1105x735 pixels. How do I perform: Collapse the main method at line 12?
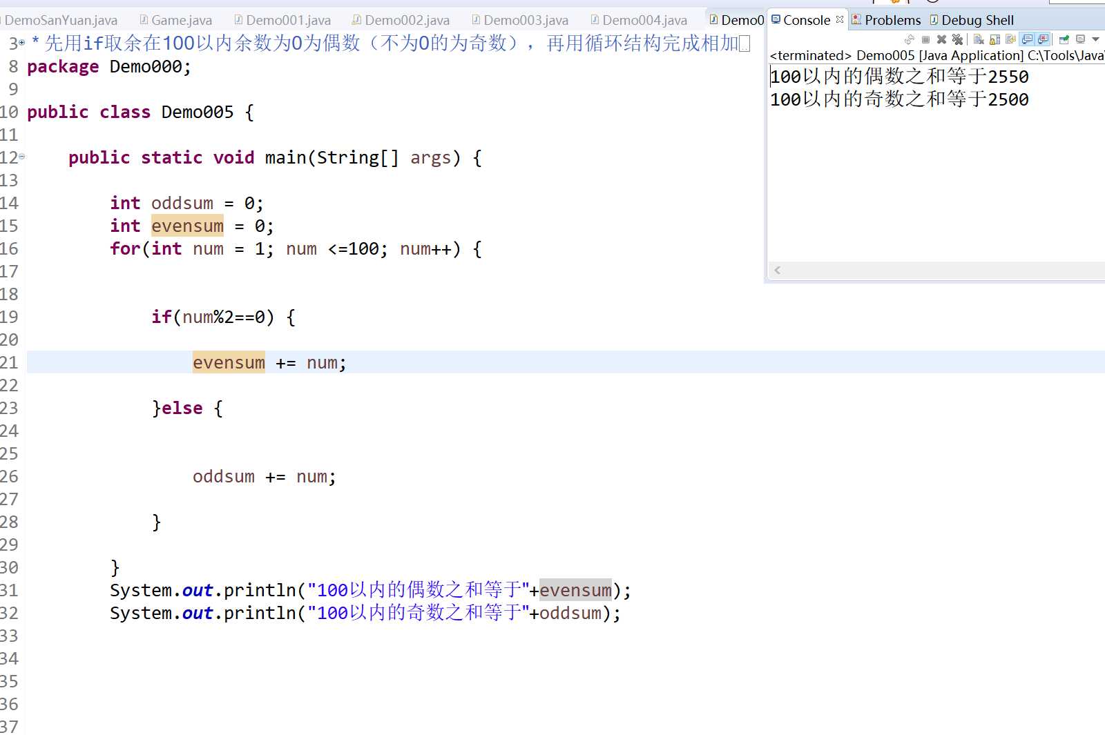[x=22, y=157]
